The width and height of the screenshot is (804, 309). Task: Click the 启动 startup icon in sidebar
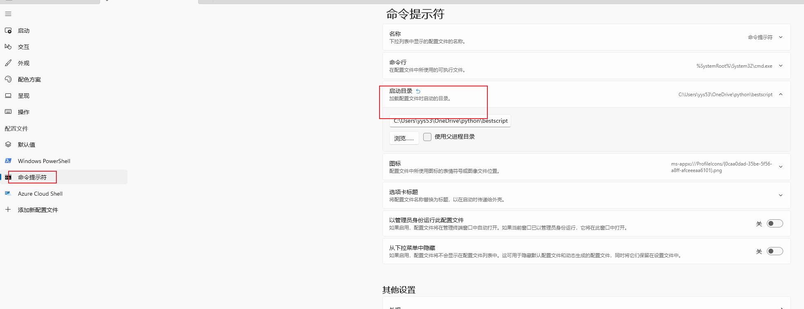click(8, 31)
